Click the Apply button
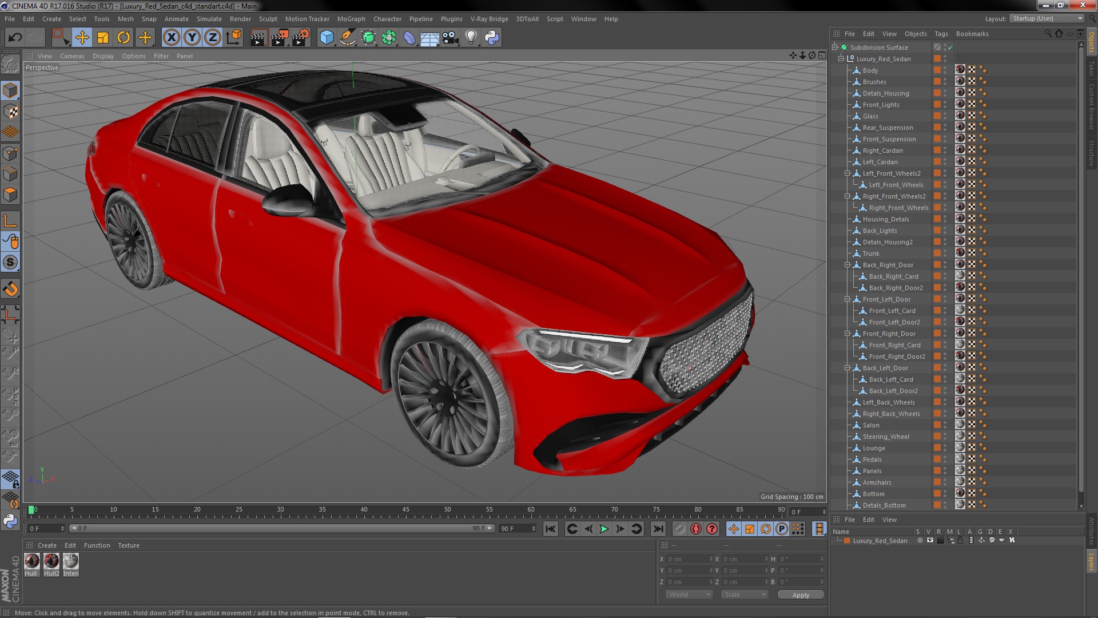Image resolution: width=1098 pixels, height=618 pixels. [x=801, y=595]
